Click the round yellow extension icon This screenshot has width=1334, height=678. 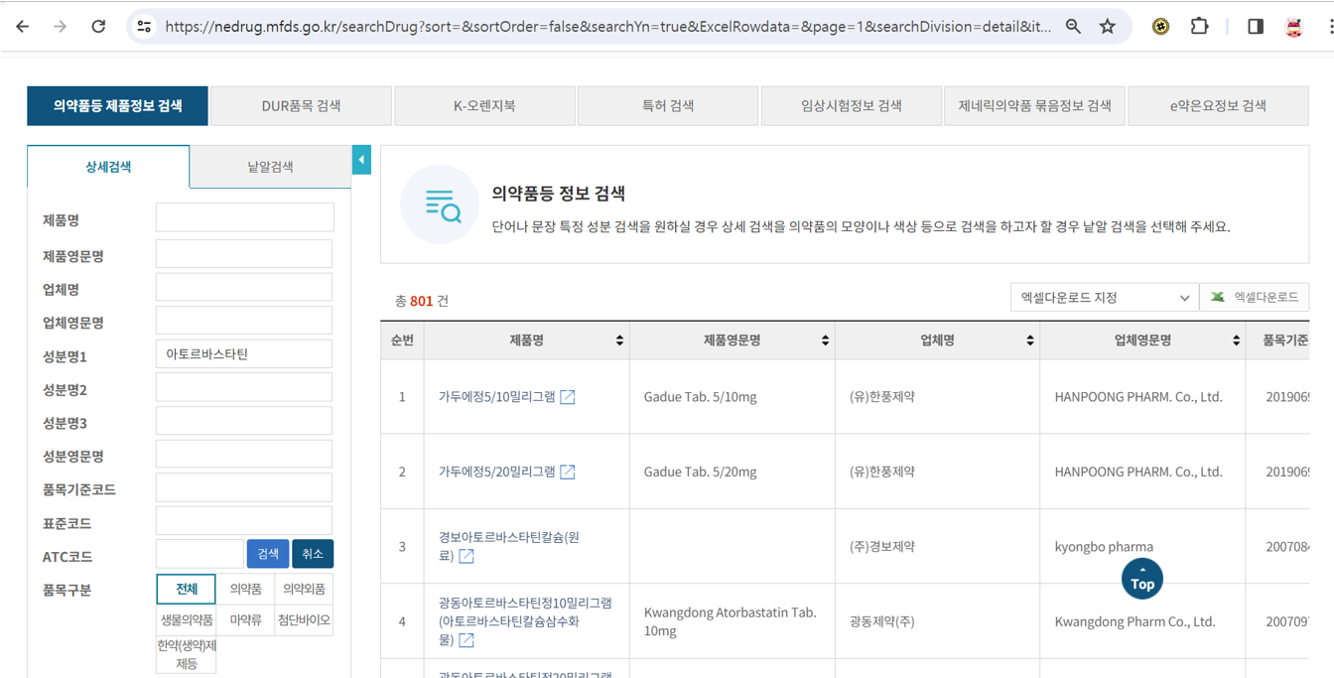(x=1160, y=27)
